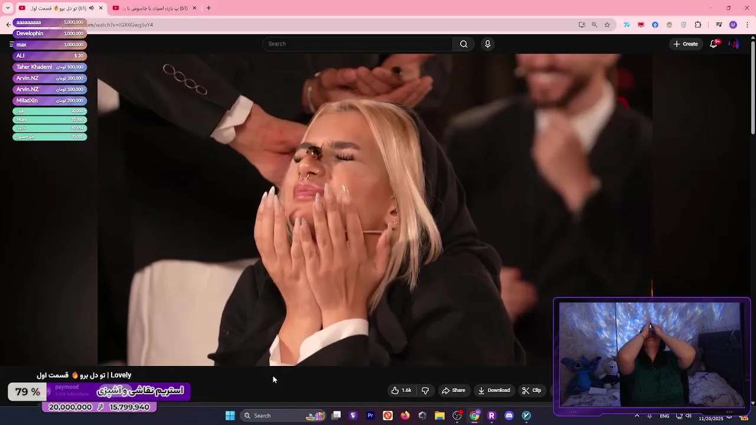756x425 pixels.
Task: Open File Explorer from the taskbar
Action: point(439,416)
